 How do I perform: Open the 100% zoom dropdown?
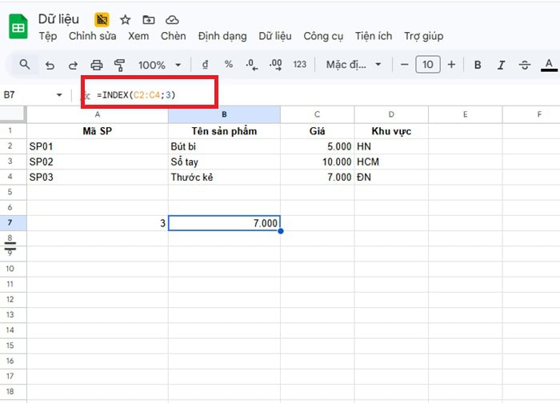click(159, 65)
